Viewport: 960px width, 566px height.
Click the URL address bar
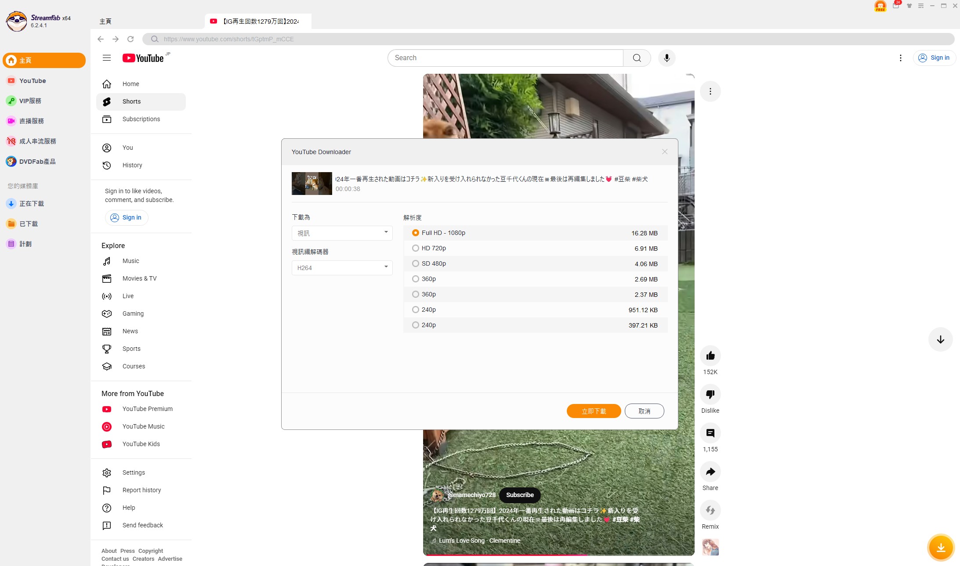click(x=548, y=39)
